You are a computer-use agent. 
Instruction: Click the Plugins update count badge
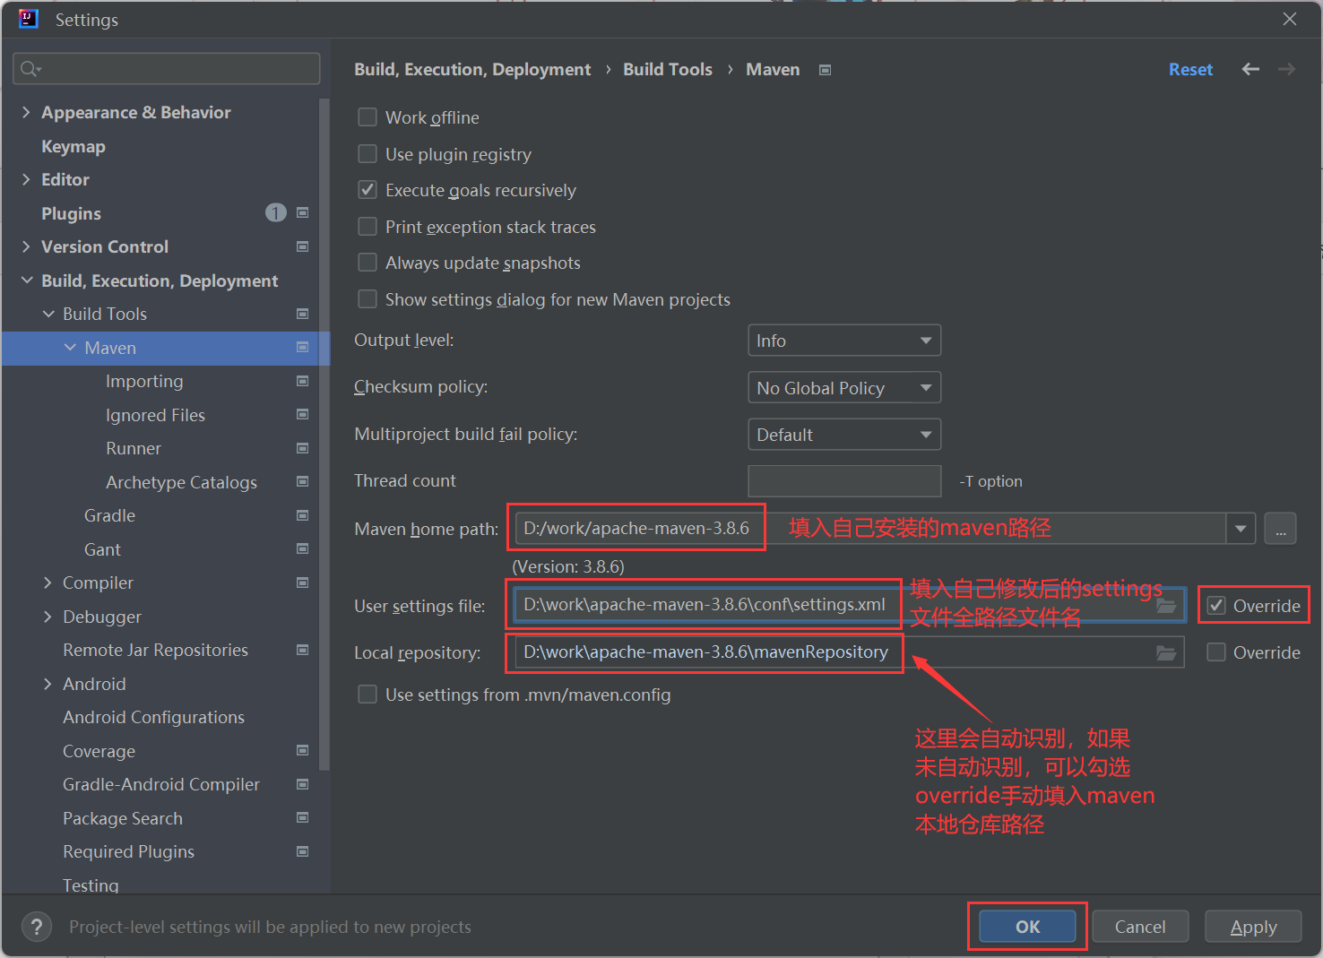275,212
